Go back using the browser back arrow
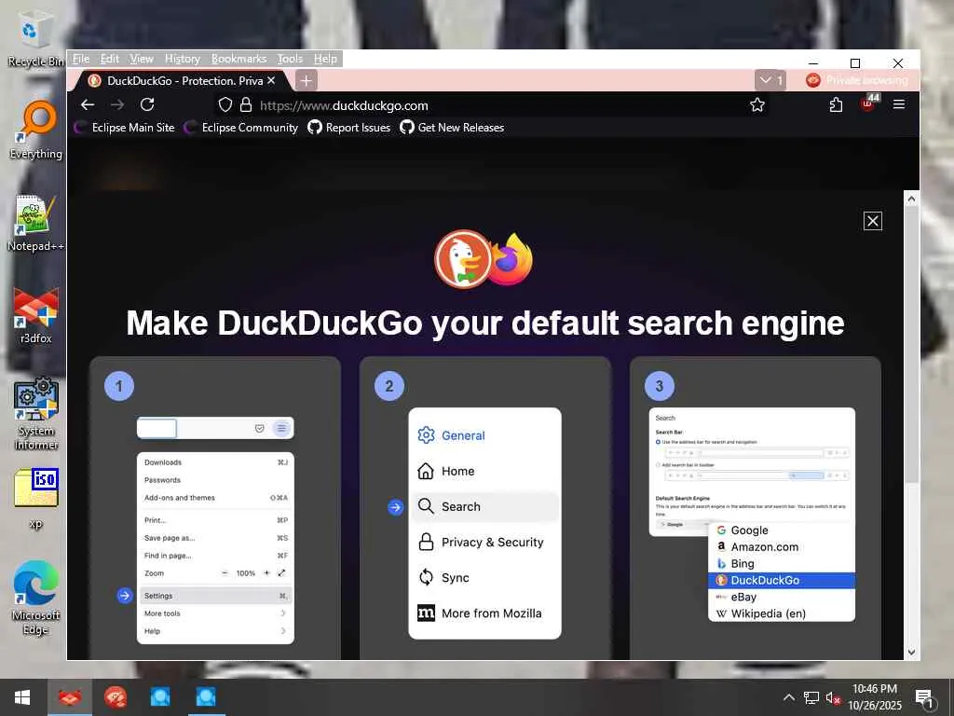The height and width of the screenshot is (716, 954). pyautogui.click(x=87, y=104)
